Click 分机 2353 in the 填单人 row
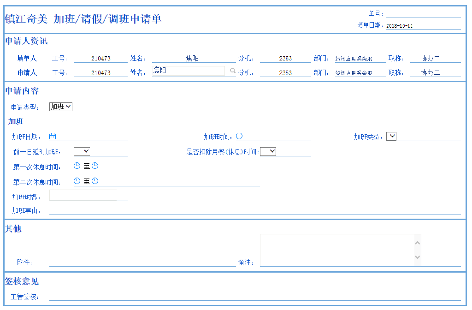This screenshot has width=472, height=310. click(285, 59)
